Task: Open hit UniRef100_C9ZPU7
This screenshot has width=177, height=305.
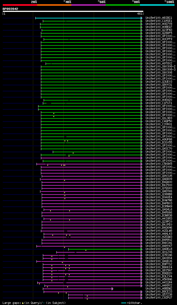Action: point(159,298)
